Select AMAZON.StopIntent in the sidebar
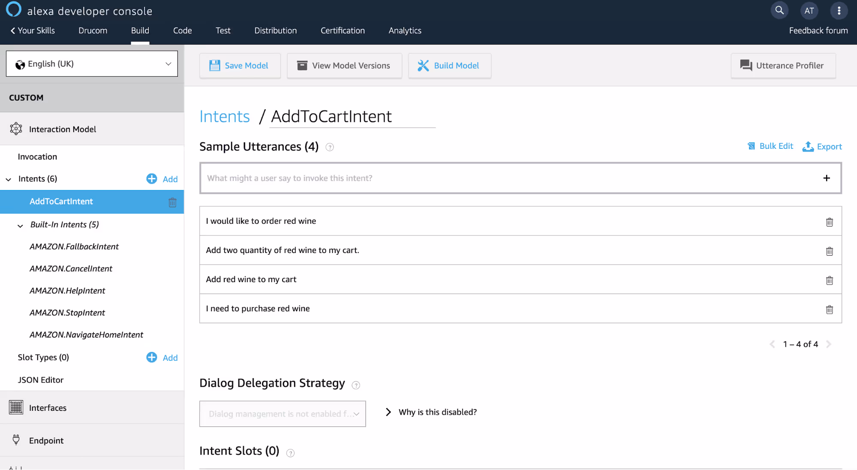Viewport: 857px width, 470px height. 67,313
